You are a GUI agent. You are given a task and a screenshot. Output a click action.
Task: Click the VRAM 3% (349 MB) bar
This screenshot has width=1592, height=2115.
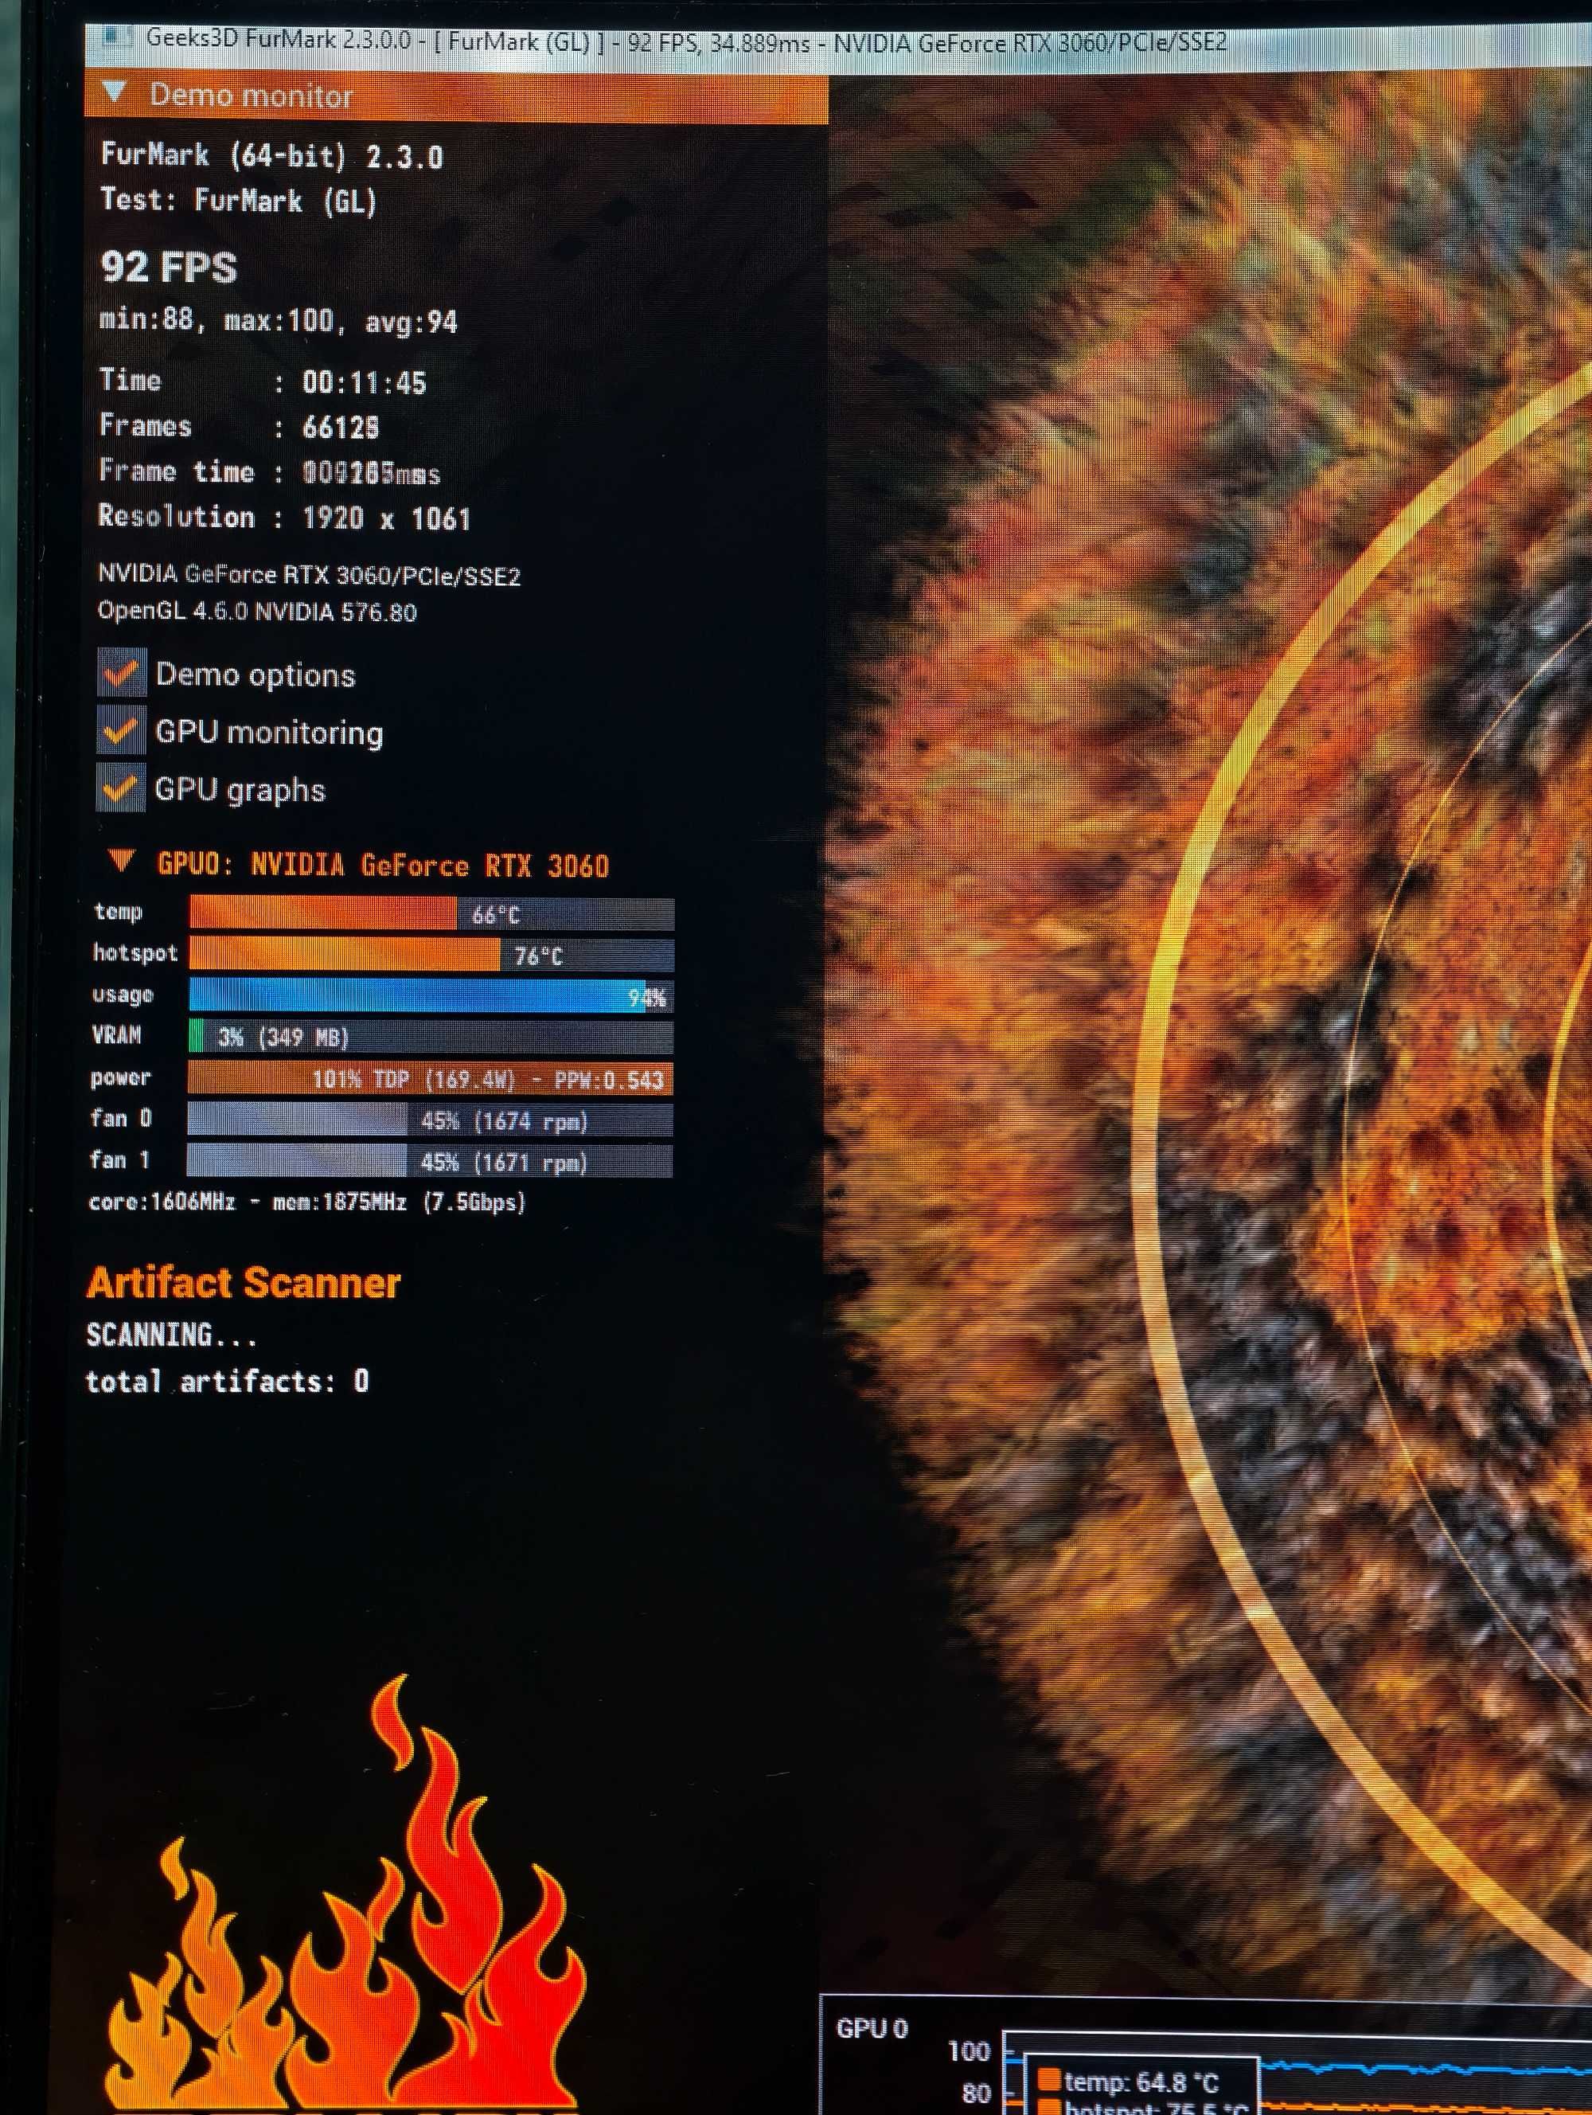[431, 1038]
